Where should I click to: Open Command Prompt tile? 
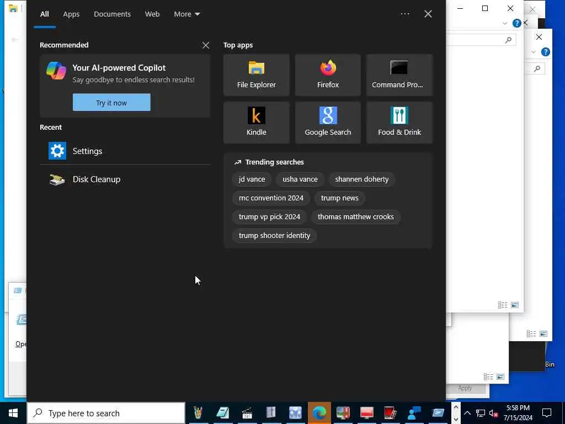click(x=399, y=75)
